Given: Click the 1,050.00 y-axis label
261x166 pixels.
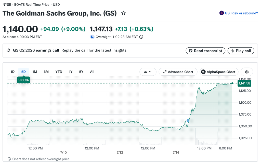Looking at the screenshot, I should tap(245, 126).
